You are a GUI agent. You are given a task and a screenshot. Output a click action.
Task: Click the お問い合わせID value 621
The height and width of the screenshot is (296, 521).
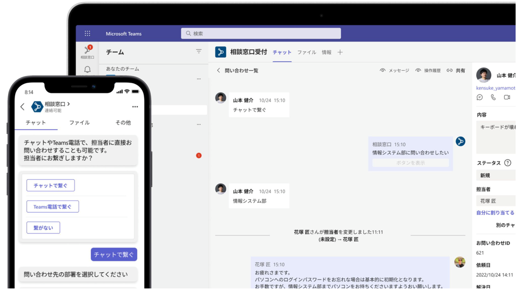(480, 253)
